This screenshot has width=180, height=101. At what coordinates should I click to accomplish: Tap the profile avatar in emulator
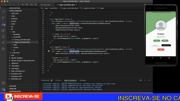pos(161,25)
